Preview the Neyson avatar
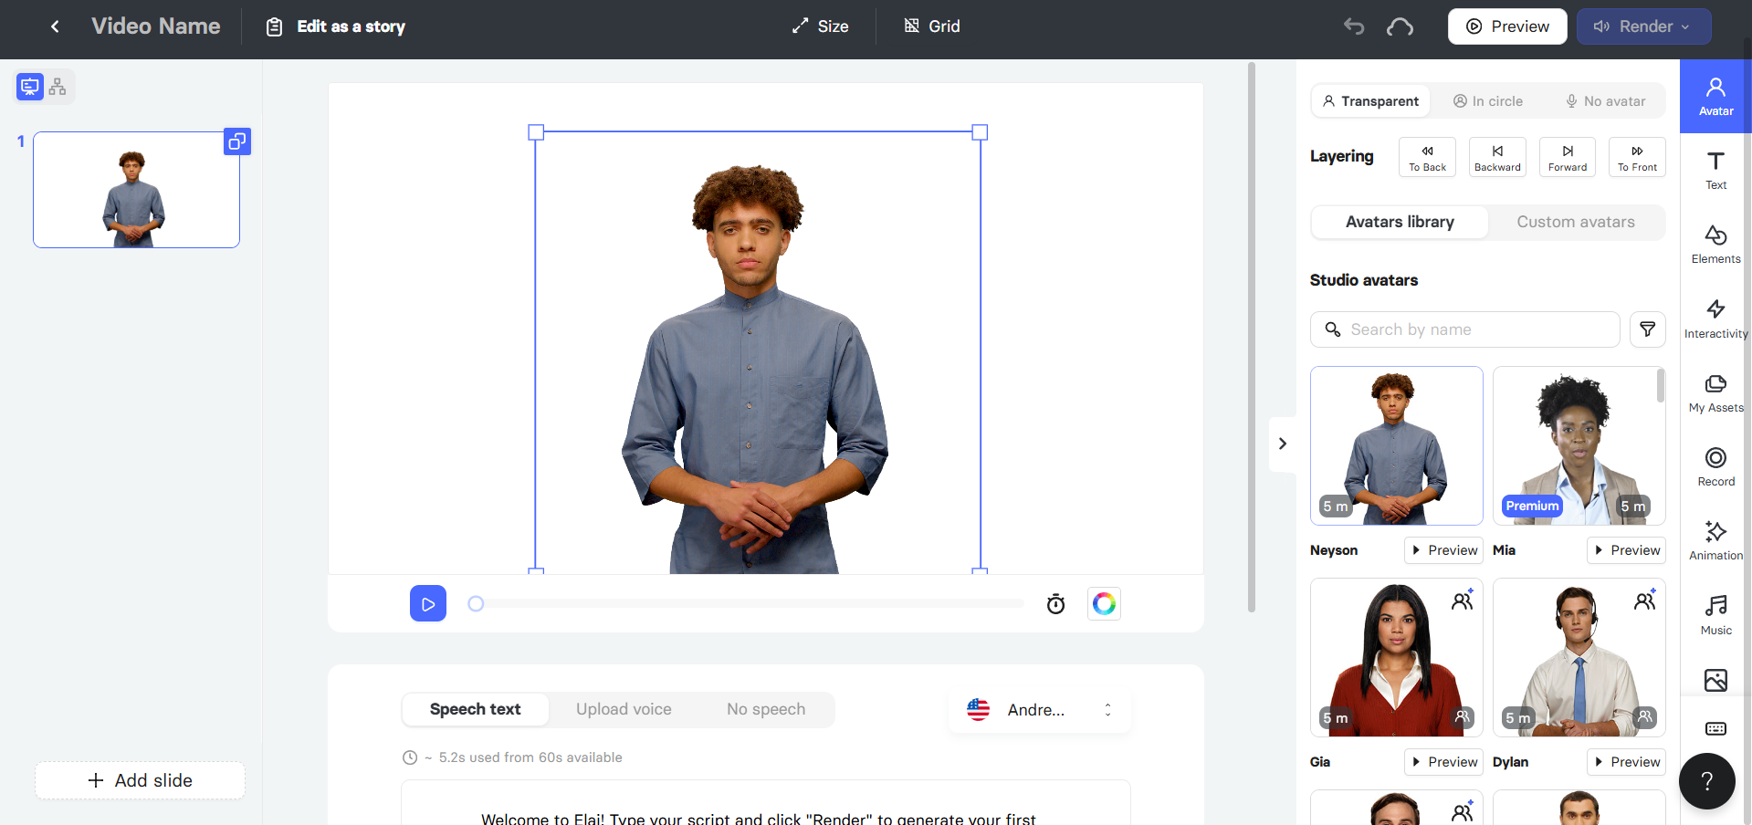Screen dimensions: 1752x825 [x=1443, y=549]
